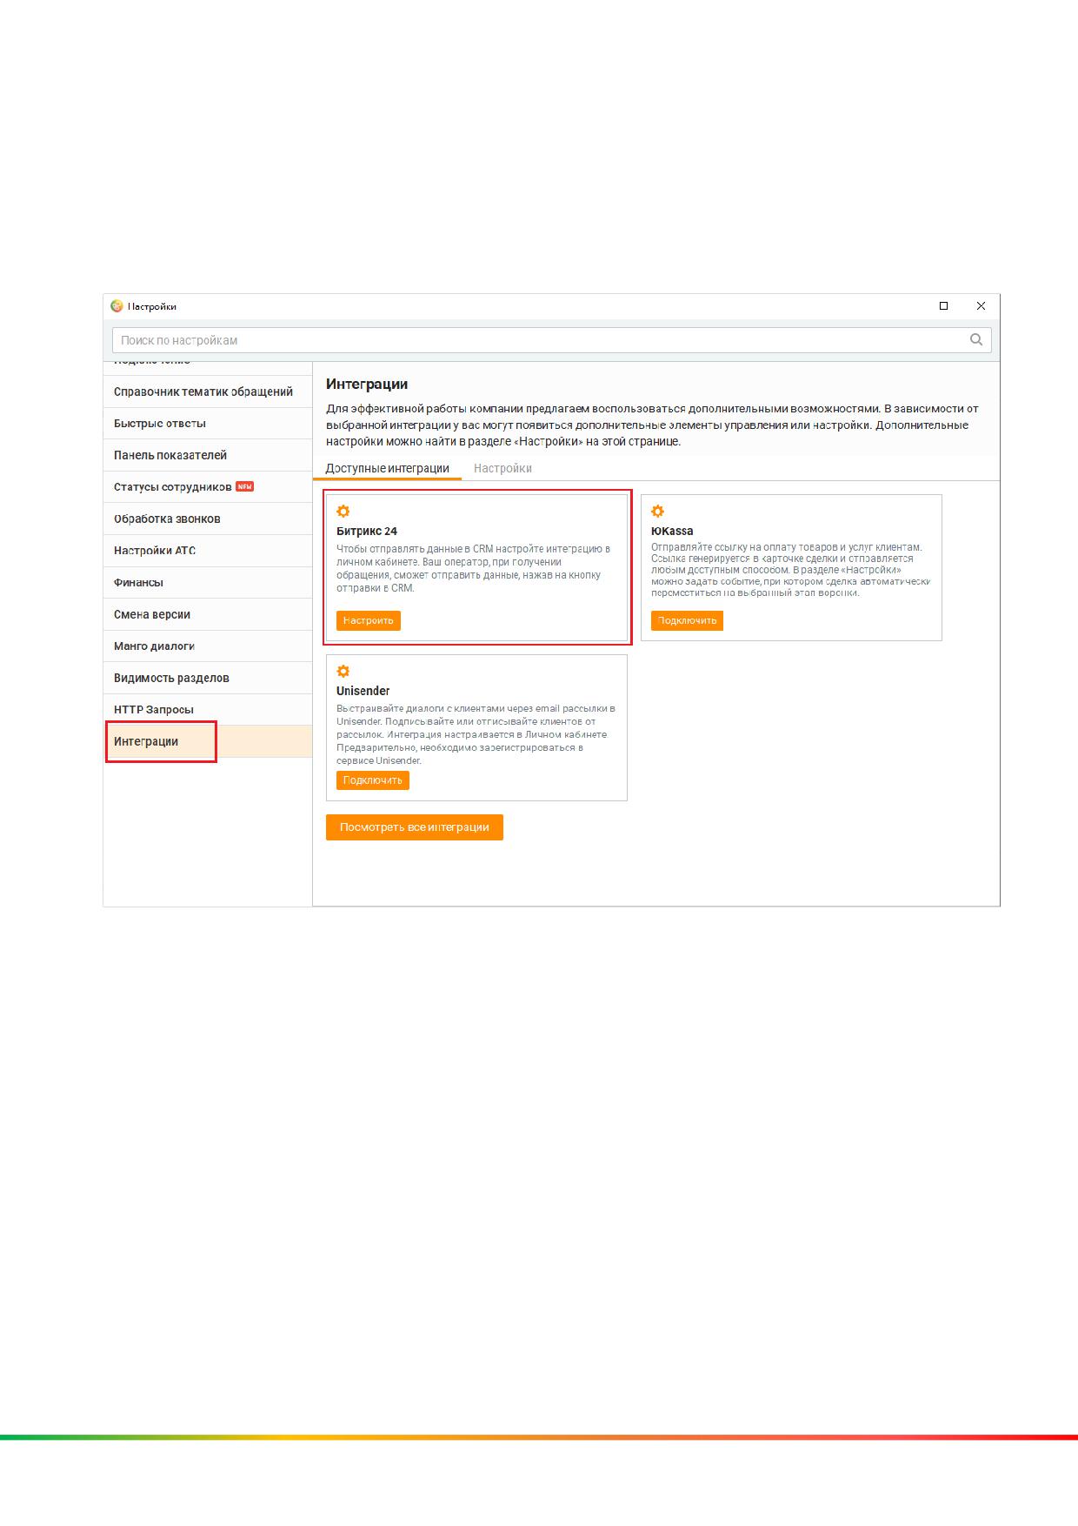Image resolution: width=1078 pixels, height=1526 pixels.
Task: Open Обработка звонков section
Action: (x=208, y=519)
